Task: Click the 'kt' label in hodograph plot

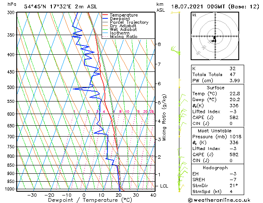Action: (194, 15)
